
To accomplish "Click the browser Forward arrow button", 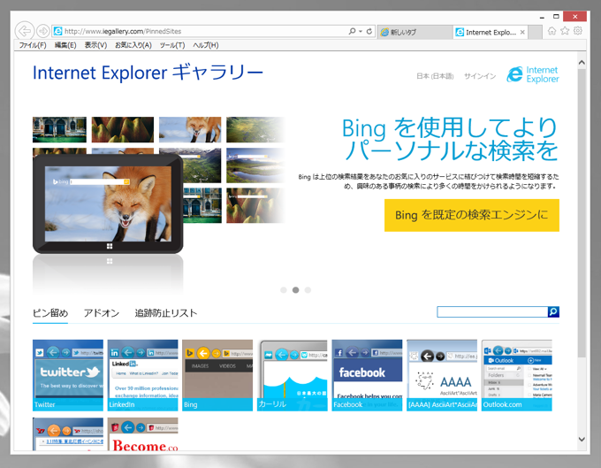I will click(x=43, y=31).
